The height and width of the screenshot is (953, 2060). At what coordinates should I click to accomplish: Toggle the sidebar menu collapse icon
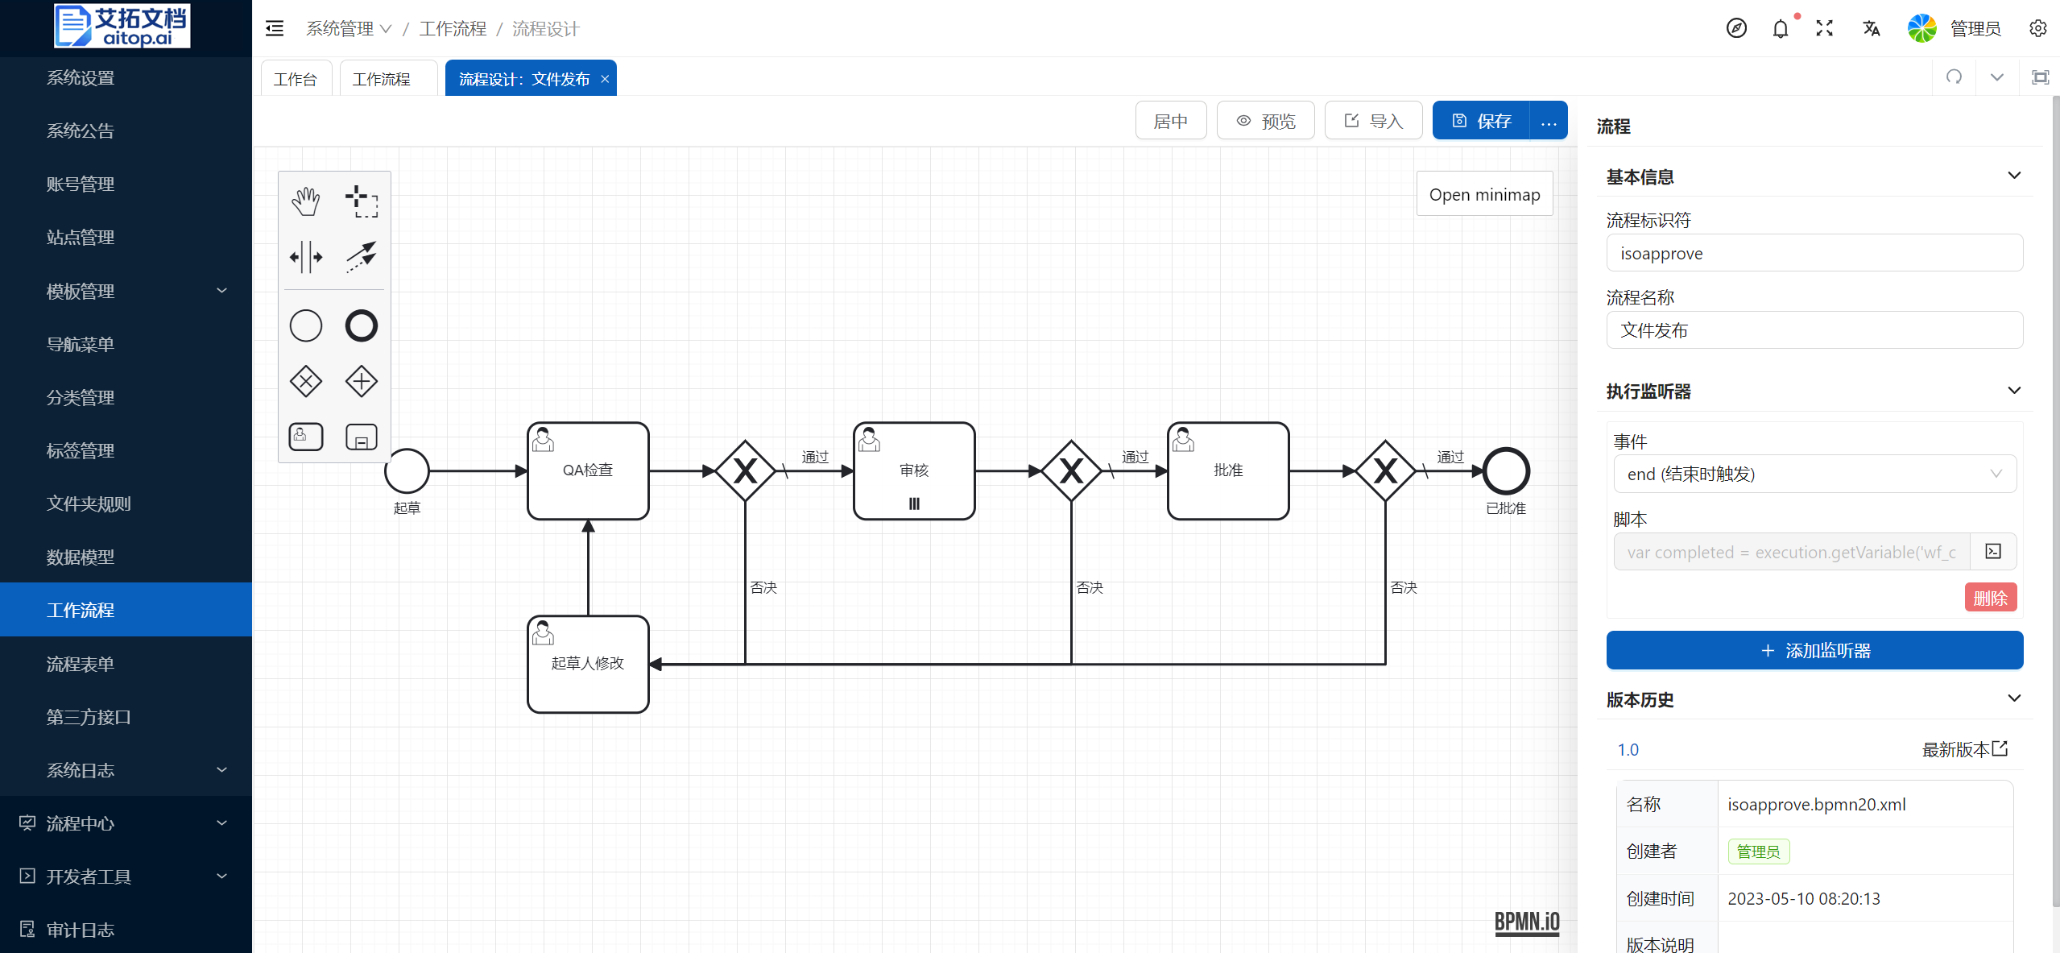point(275,29)
